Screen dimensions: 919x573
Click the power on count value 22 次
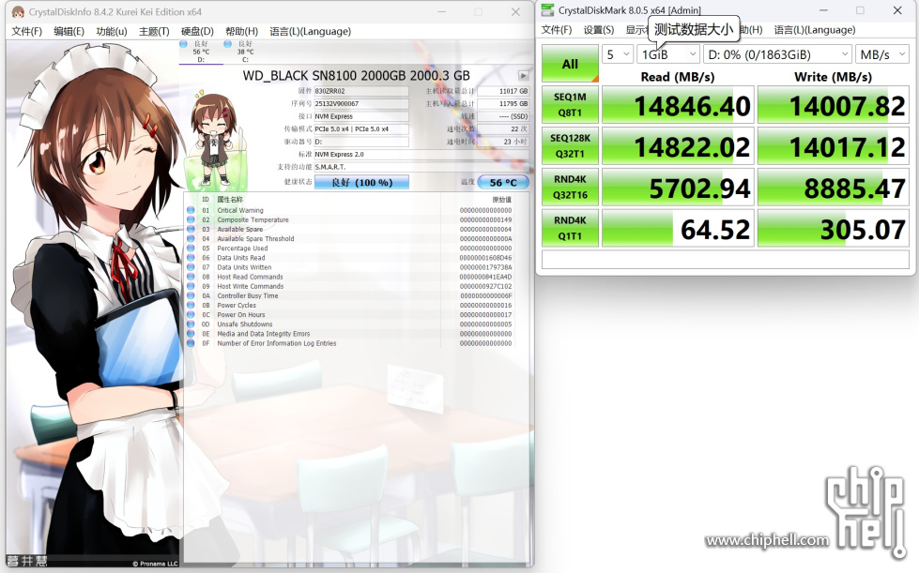point(503,129)
